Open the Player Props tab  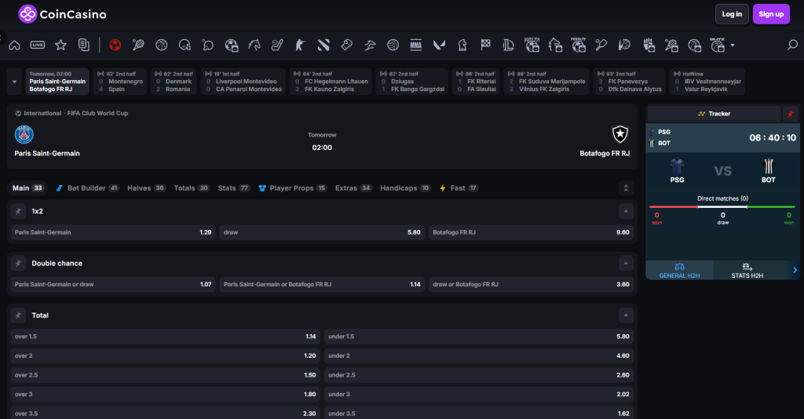[292, 188]
